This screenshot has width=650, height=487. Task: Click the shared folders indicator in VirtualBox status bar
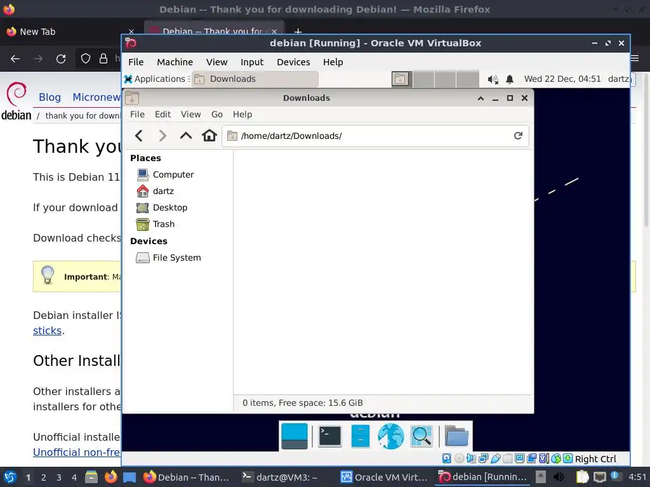(507, 458)
